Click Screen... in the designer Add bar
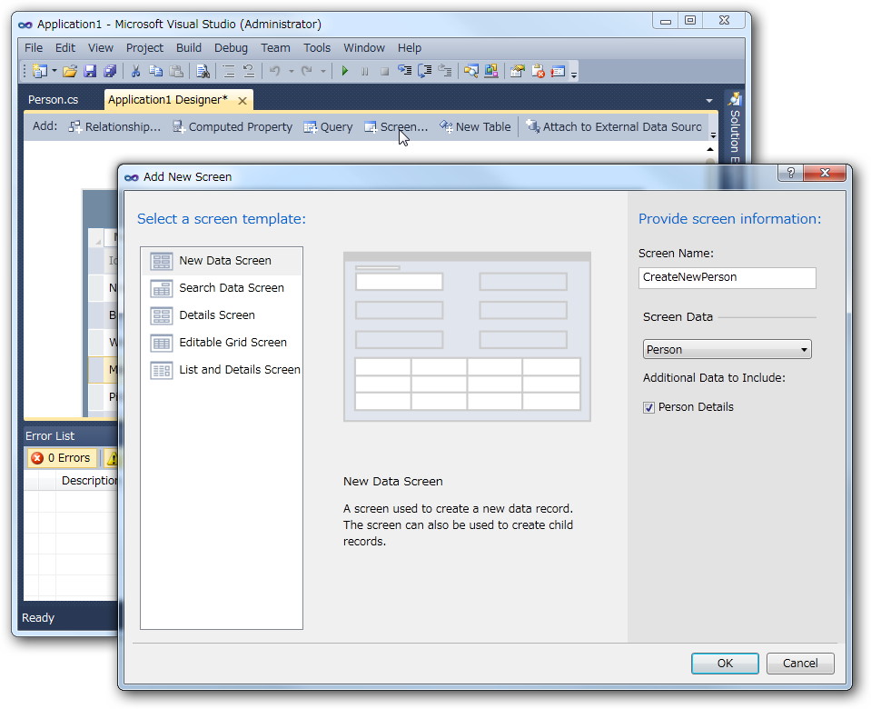871x709 pixels. [396, 126]
